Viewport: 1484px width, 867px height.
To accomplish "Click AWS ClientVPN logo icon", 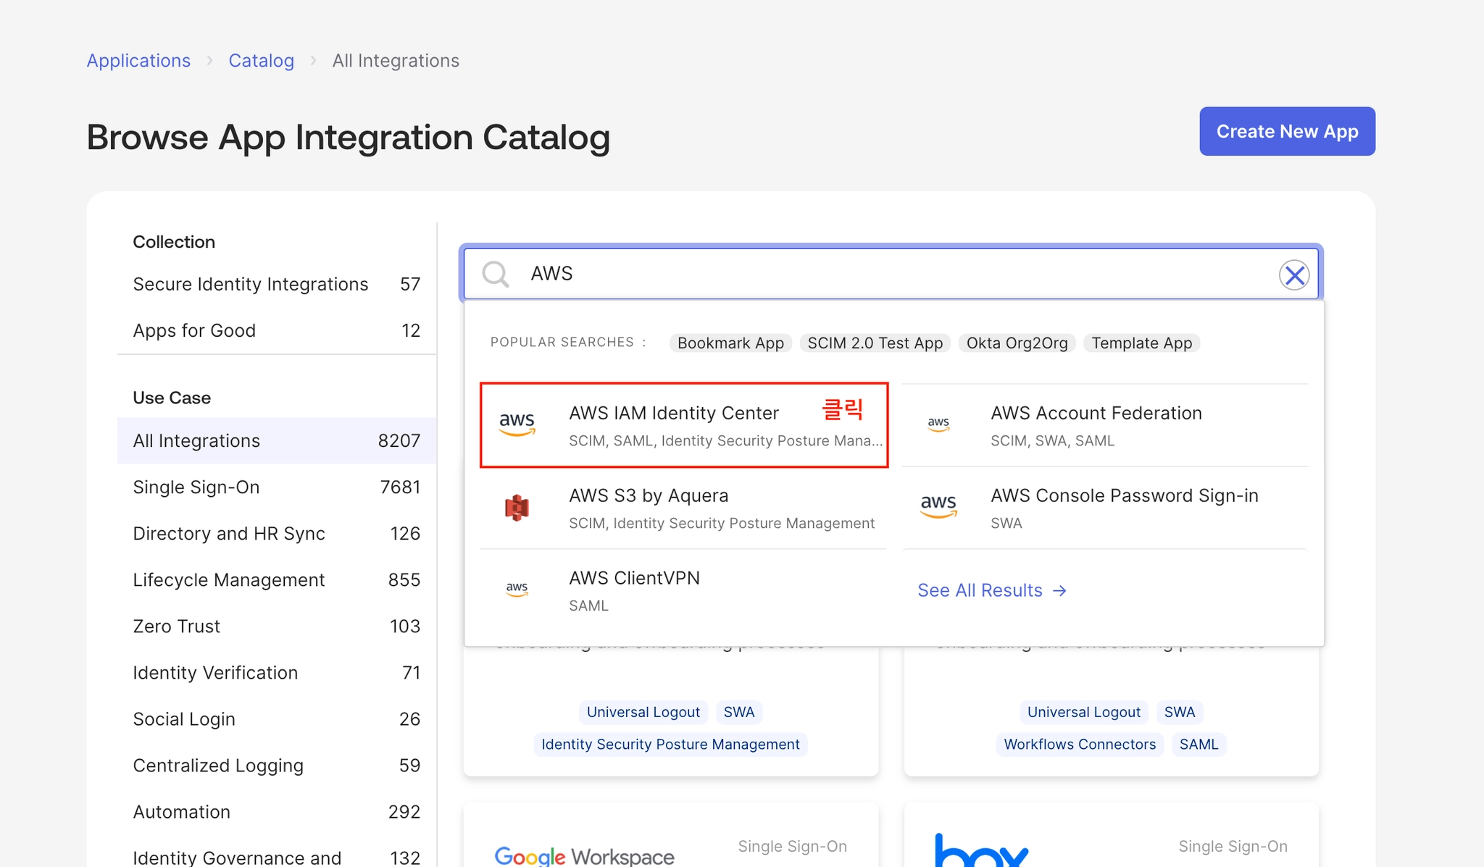I will [x=517, y=590].
